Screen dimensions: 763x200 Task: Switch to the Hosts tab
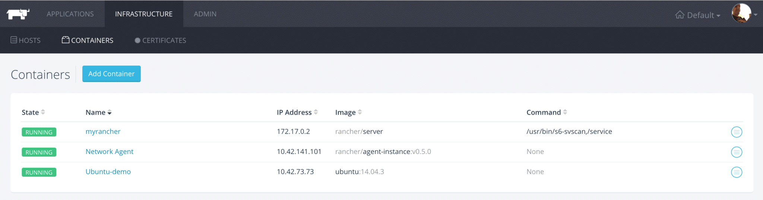[25, 40]
